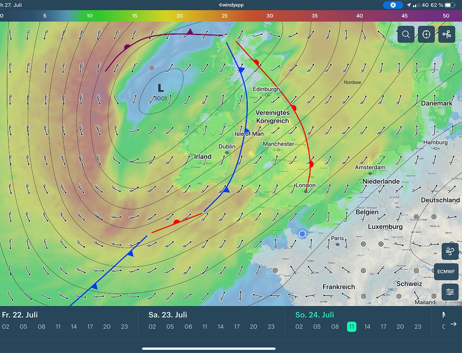The width and height of the screenshot is (462, 353).
Task: Click value 25 on wind speed scale
Action: click(225, 16)
